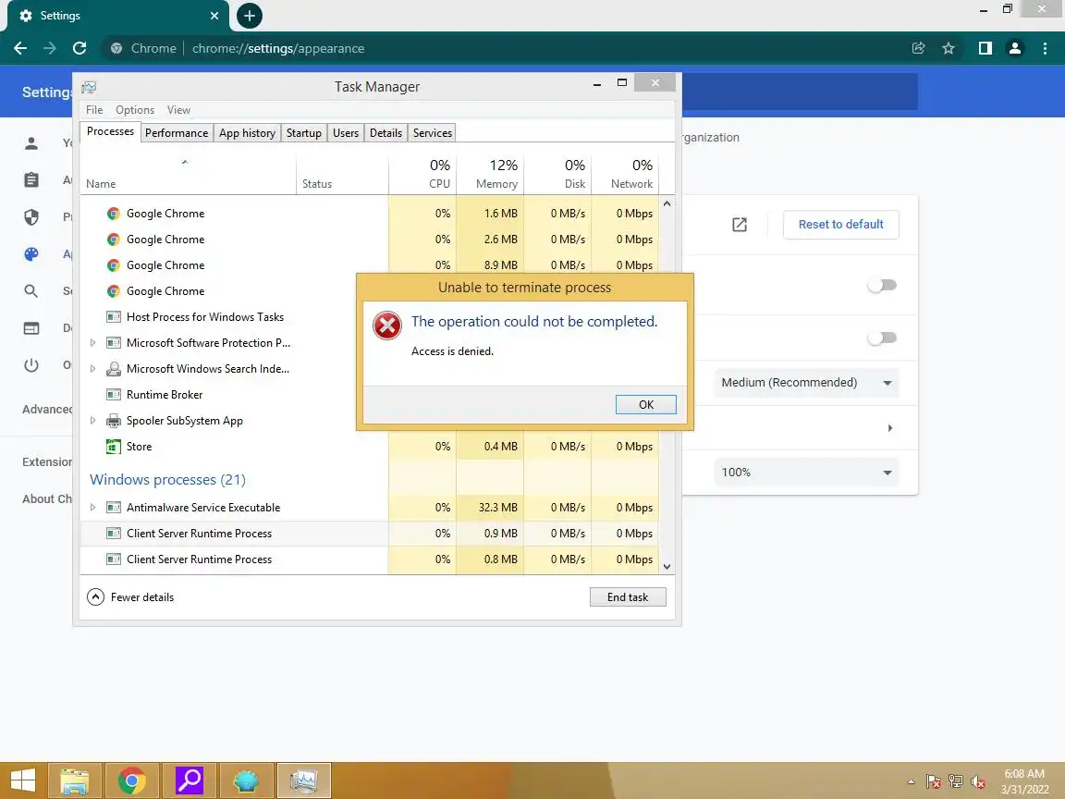The width and height of the screenshot is (1065, 799).
Task: Expand Microsoft Windows Search Indexer row
Action: pos(93,369)
